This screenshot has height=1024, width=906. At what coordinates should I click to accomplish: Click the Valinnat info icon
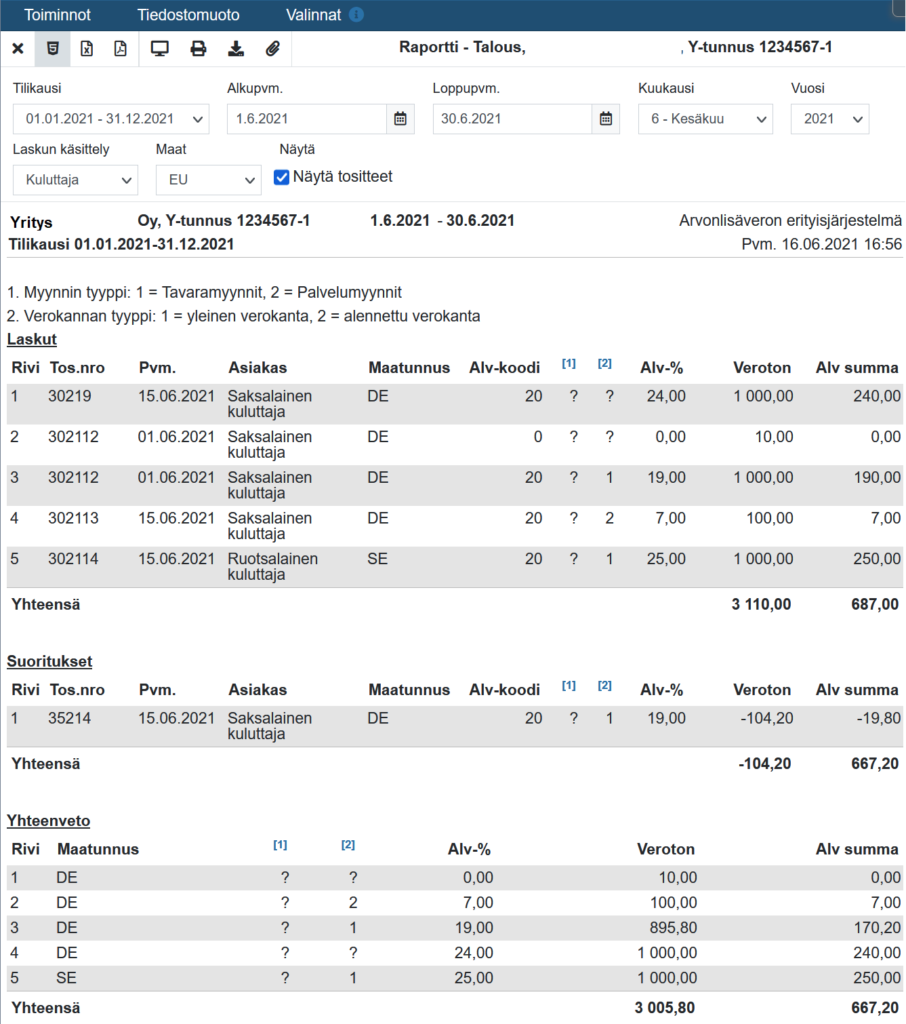point(356,14)
